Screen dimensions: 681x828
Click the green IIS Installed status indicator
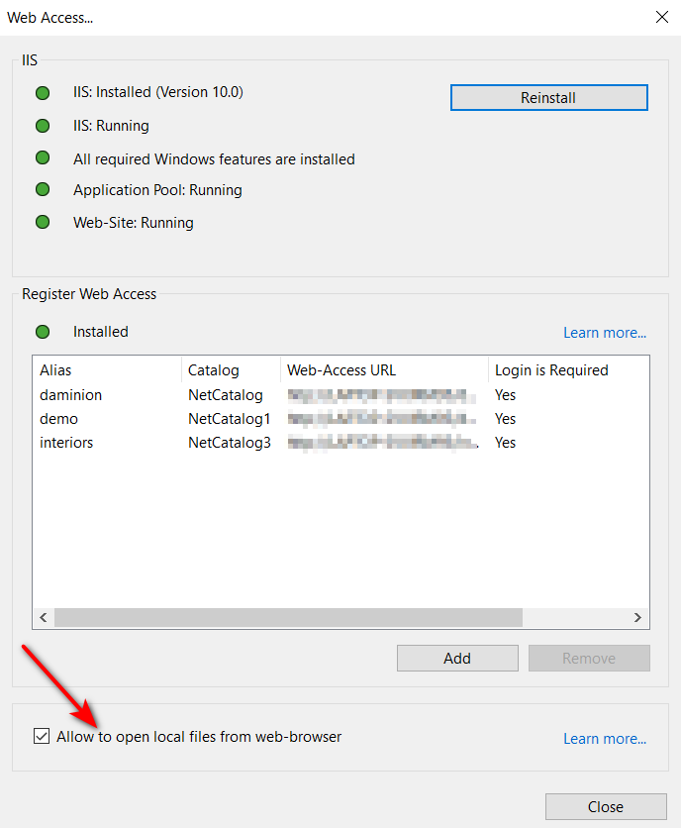(x=43, y=93)
